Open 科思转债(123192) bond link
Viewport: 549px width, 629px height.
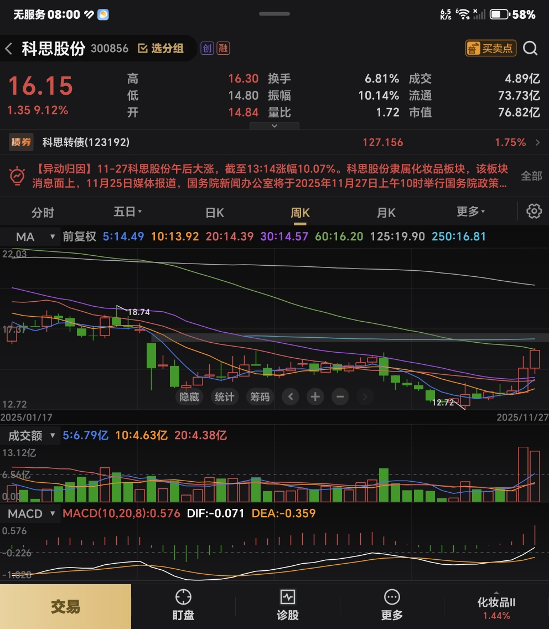coord(86,142)
